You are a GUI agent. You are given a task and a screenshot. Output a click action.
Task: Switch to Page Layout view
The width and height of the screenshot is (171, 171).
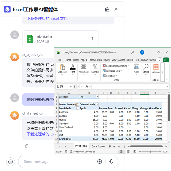pyautogui.click(x=128, y=151)
